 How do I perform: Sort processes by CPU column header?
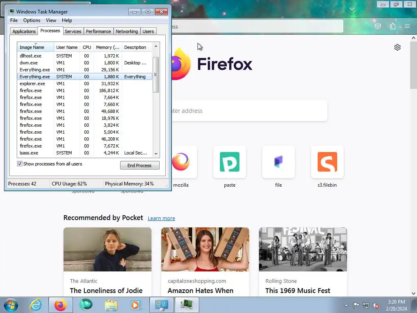87,47
